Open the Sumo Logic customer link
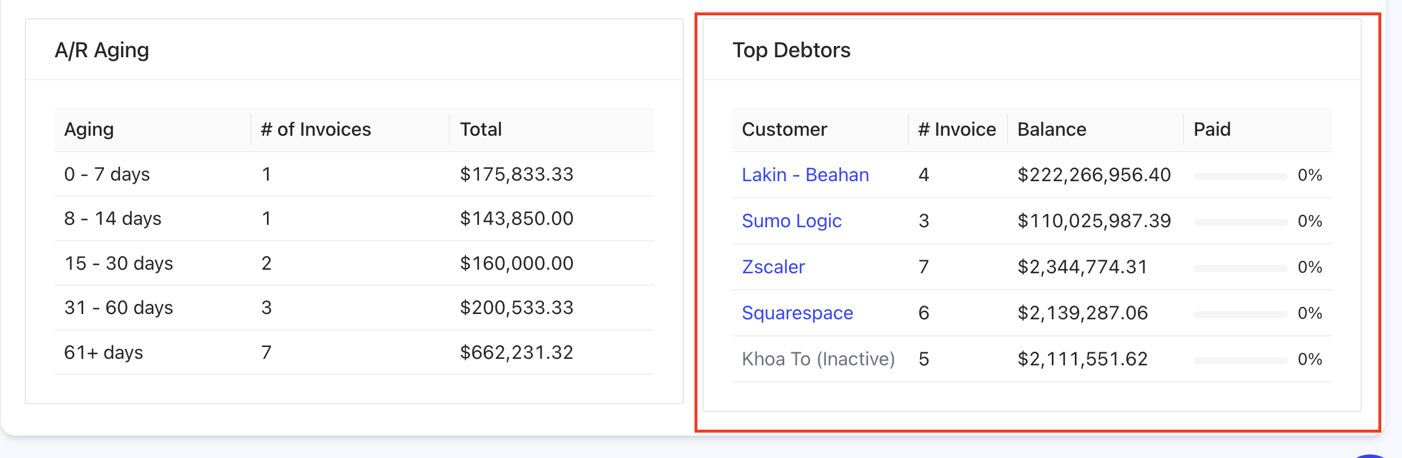1402x458 pixels. coord(791,221)
